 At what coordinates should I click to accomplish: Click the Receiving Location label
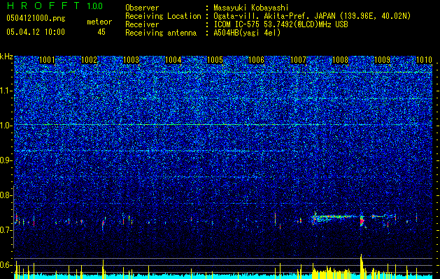tap(163, 16)
